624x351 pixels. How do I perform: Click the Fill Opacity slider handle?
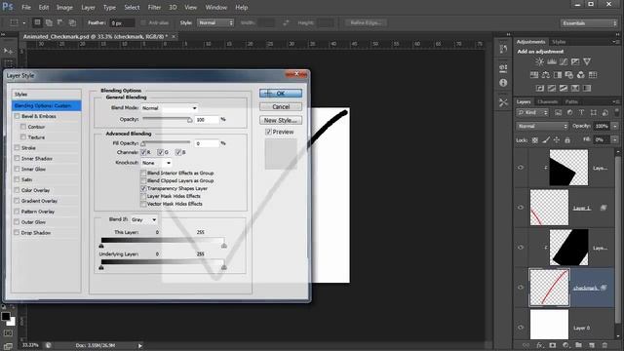point(143,143)
